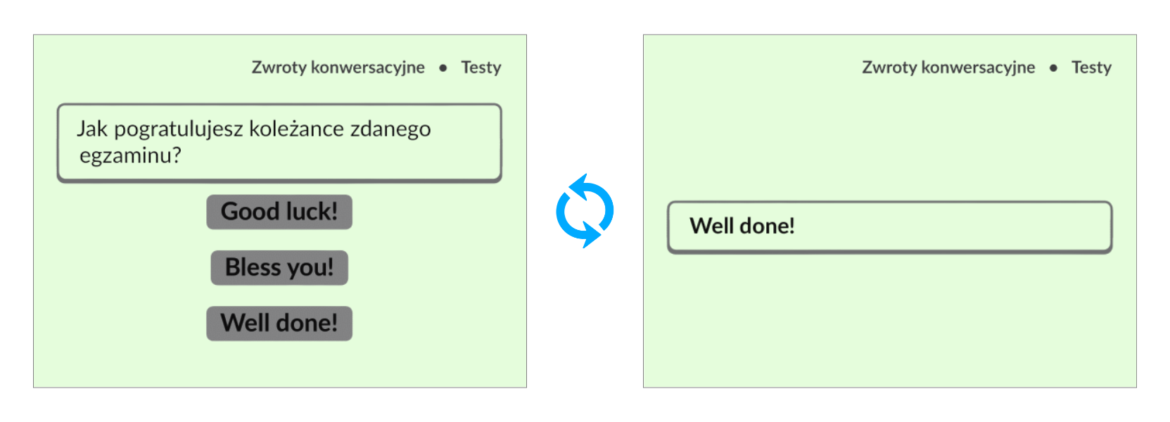Click empty area under the answer card's "Well done!" box

pos(889,316)
